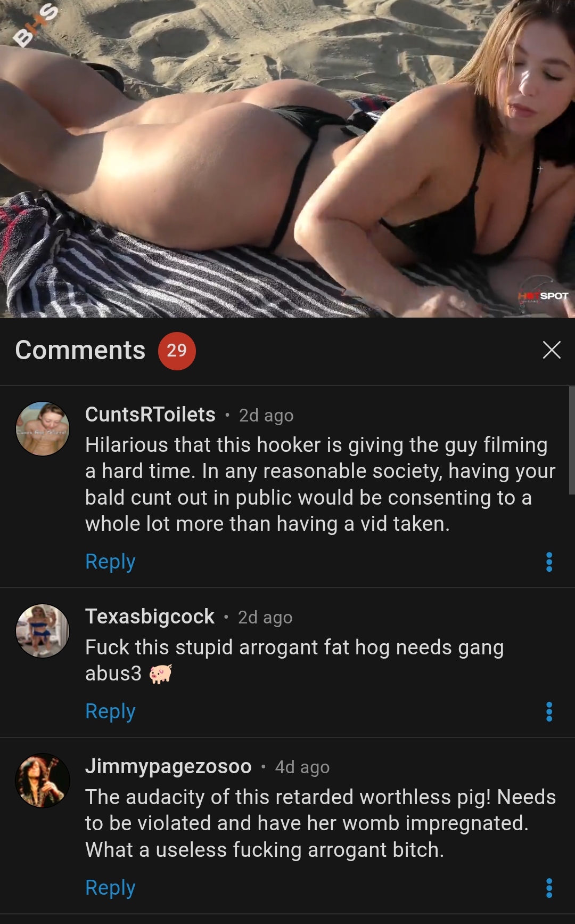575x924 pixels.
Task: Click the Comments heading text
Action: [x=80, y=350]
